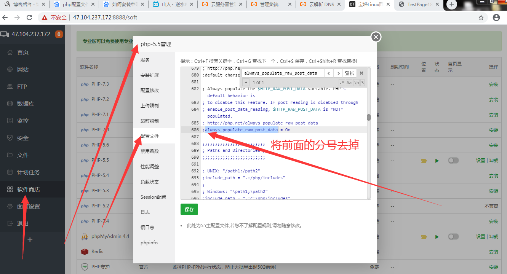Click the plus icon in left sidebar
Viewport: 507px width, 274px height.
click(x=30, y=240)
